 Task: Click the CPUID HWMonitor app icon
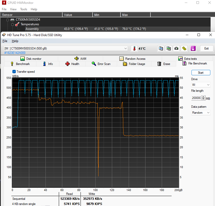[x=4, y=3]
